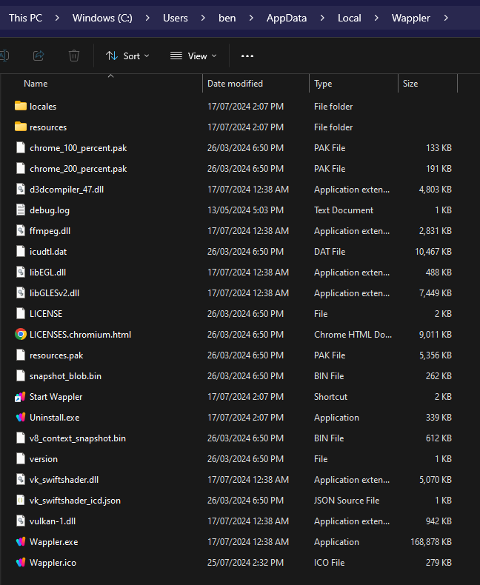The width and height of the screenshot is (480, 585).
Task: Expand chevron after Windows (C:) breadcrumb
Action: (147, 18)
